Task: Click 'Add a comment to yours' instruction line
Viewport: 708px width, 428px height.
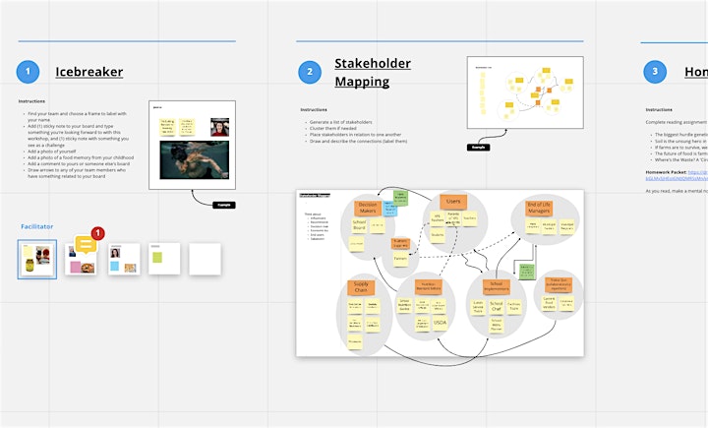Action: point(79,164)
